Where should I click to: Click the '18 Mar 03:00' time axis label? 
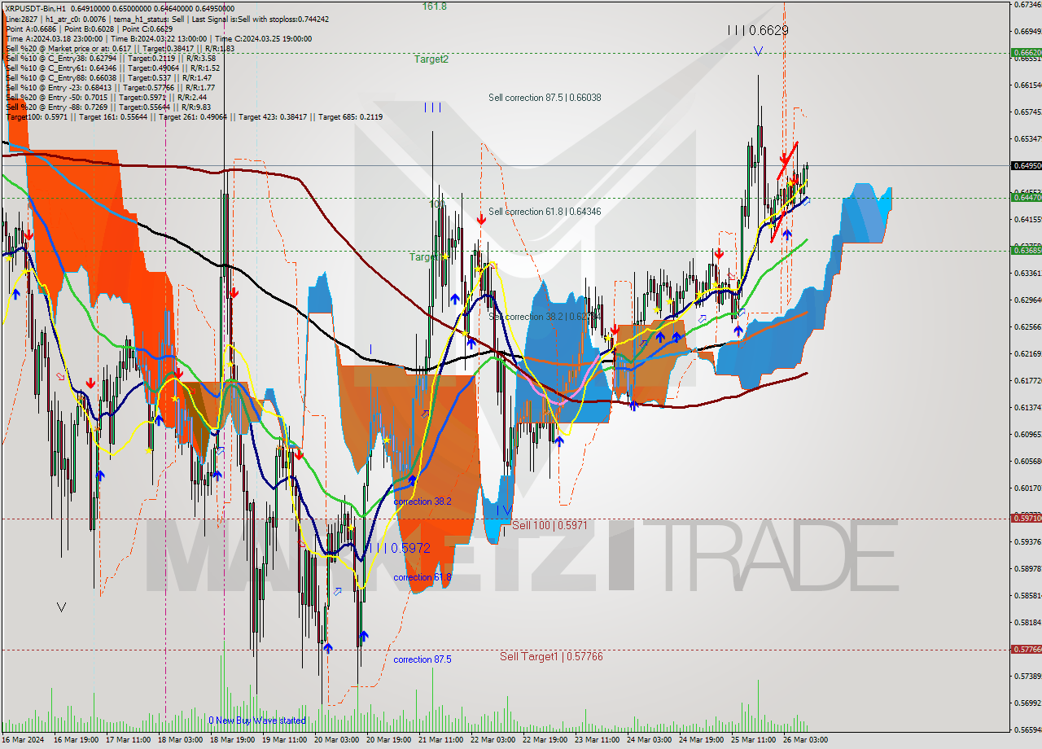pos(182,740)
